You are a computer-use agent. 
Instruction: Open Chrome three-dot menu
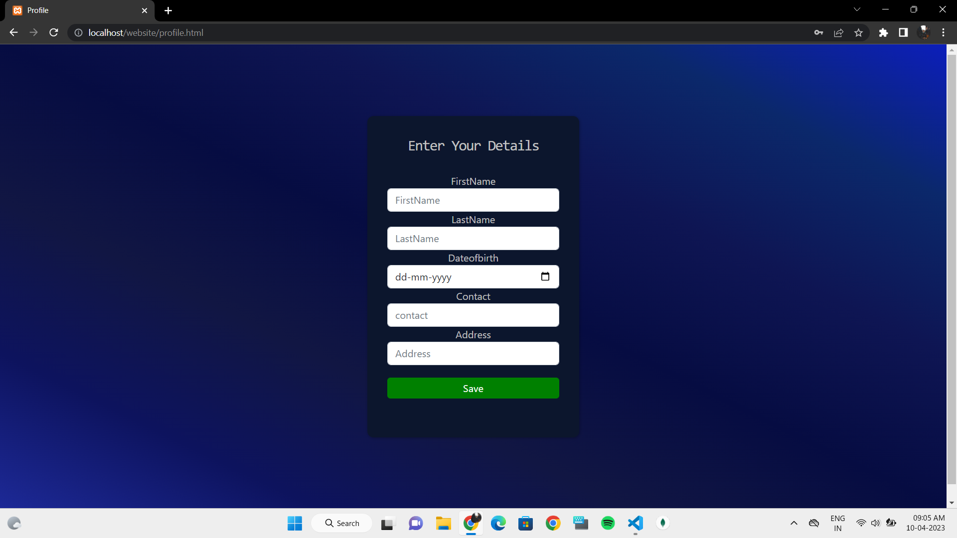click(x=943, y=32)
